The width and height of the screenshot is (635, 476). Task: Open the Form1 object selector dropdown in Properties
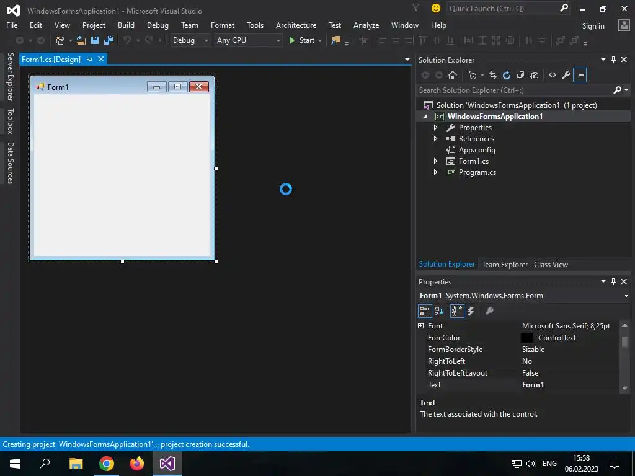(x=627, y=296)
